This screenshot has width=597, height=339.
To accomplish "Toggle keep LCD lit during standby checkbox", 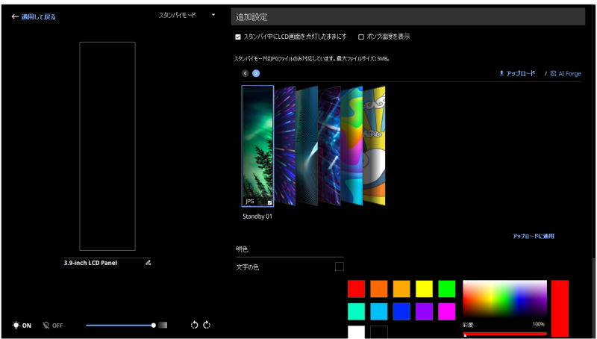I will pos(238,37).
